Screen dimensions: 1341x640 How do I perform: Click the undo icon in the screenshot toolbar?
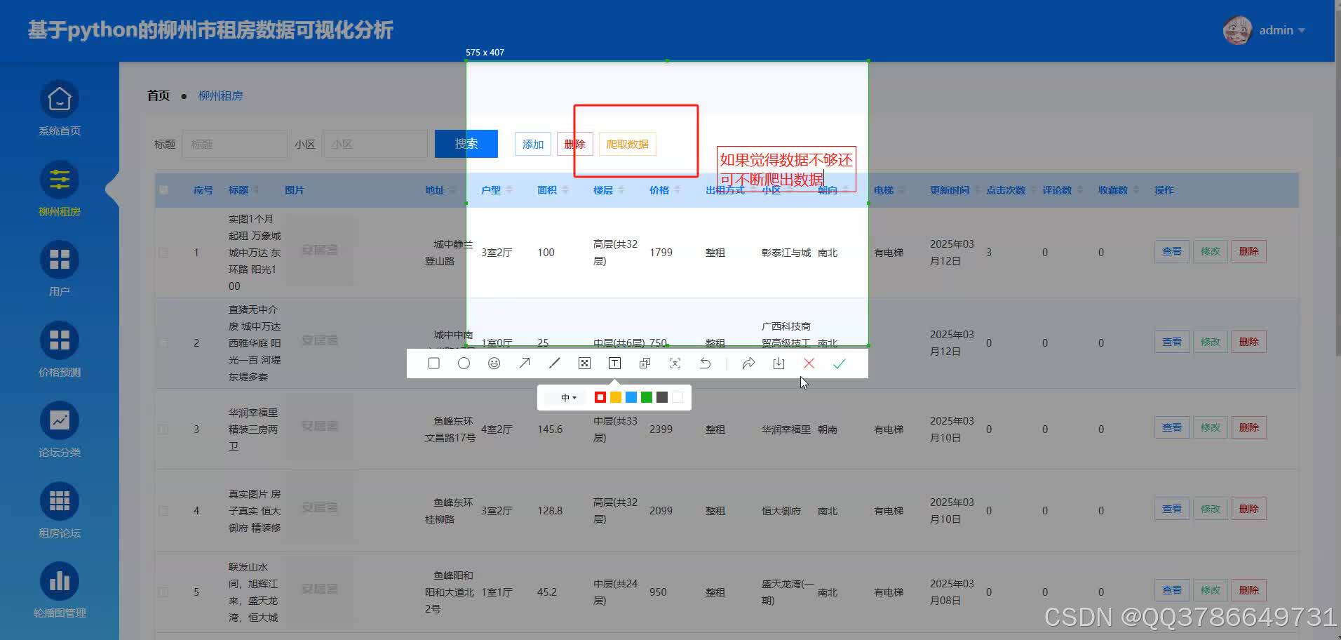point(705,363)
